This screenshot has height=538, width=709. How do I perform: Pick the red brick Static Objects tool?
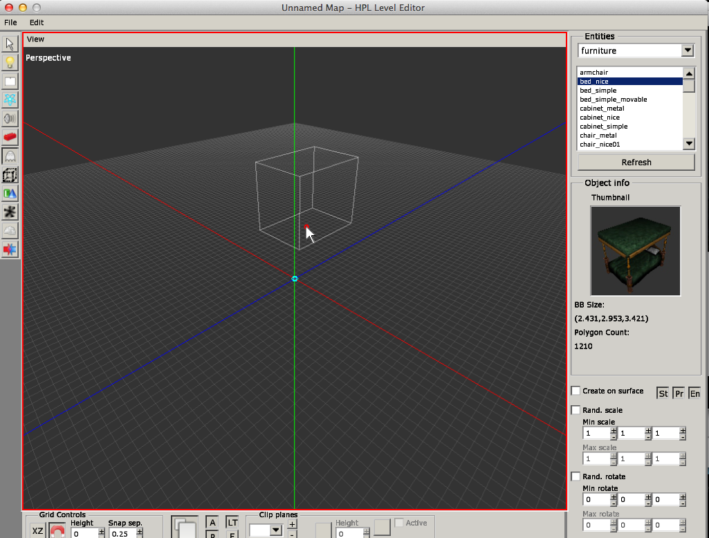[10, 138]
